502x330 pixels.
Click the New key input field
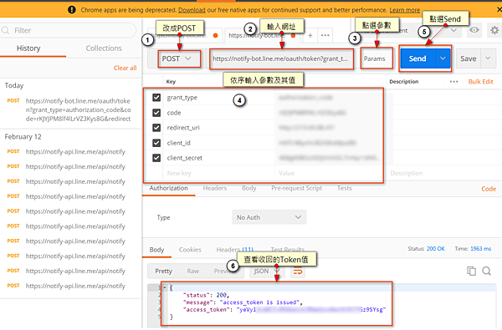pos(219,173)
